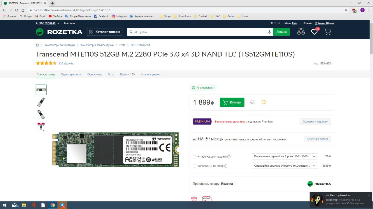Reload the page
The height and width of the screenshot is (209, 373).
pyautogui.click(x=17, y=10)
